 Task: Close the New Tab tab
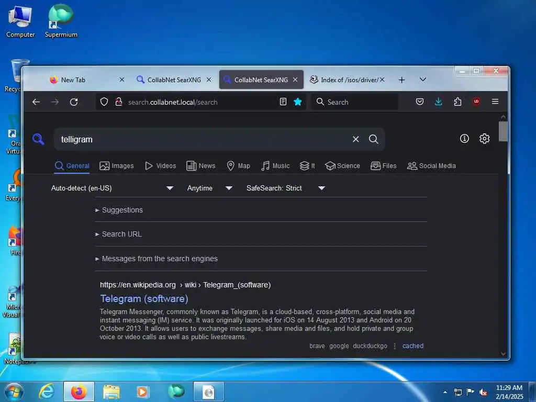point(121,80)
